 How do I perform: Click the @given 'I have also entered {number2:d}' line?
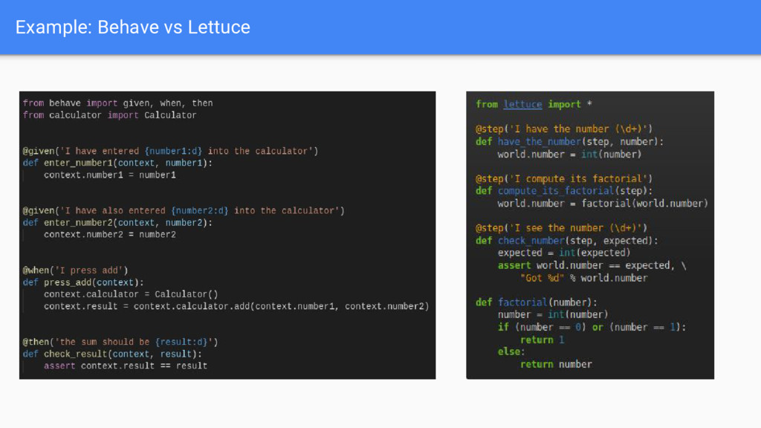click(184, 211)
